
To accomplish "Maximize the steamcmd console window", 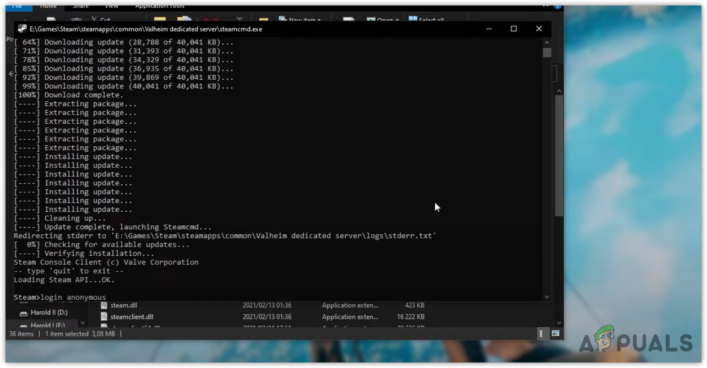I will coord(514,29).
